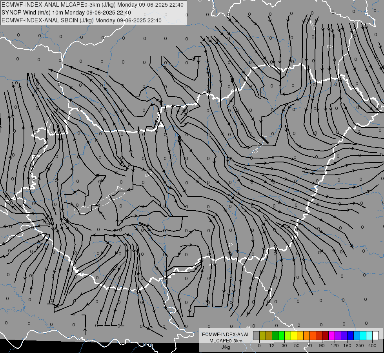Select the pure blue legend swatch
Screen dimensions: 384x353
click(x=351, y=335)
